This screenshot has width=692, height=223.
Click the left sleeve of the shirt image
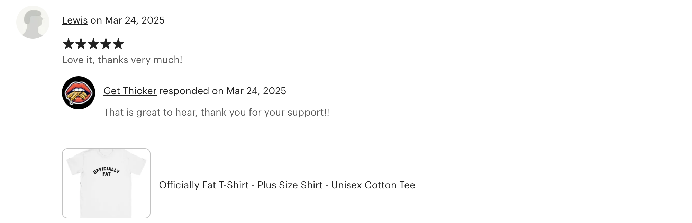click(73, 165)
